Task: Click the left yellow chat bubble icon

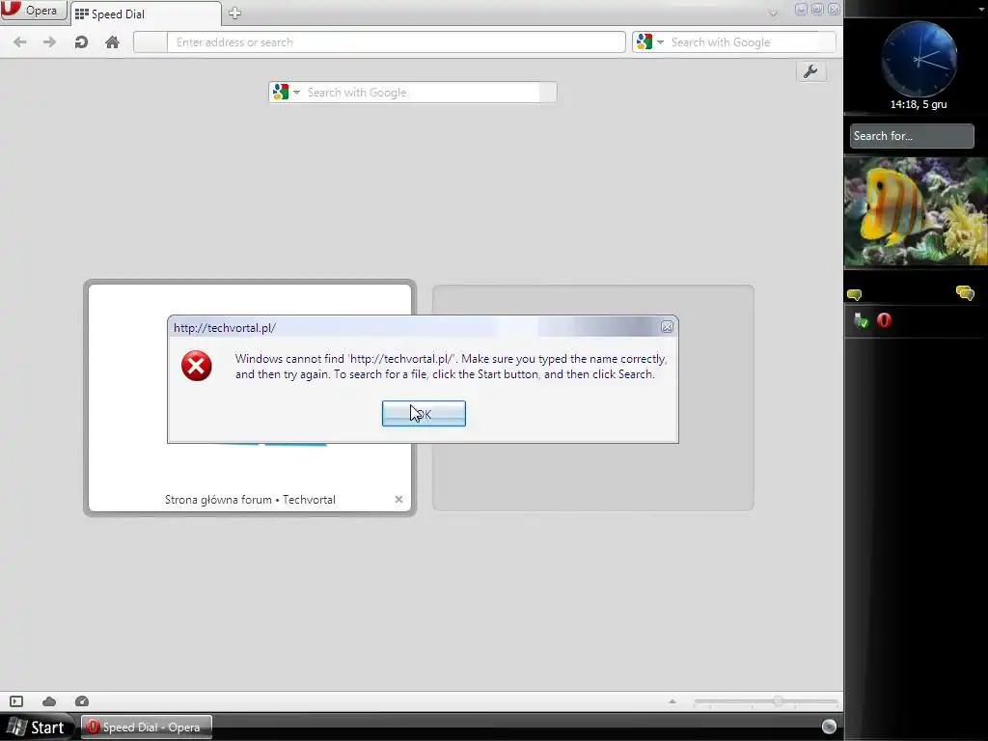Action: tap(855, 294)
